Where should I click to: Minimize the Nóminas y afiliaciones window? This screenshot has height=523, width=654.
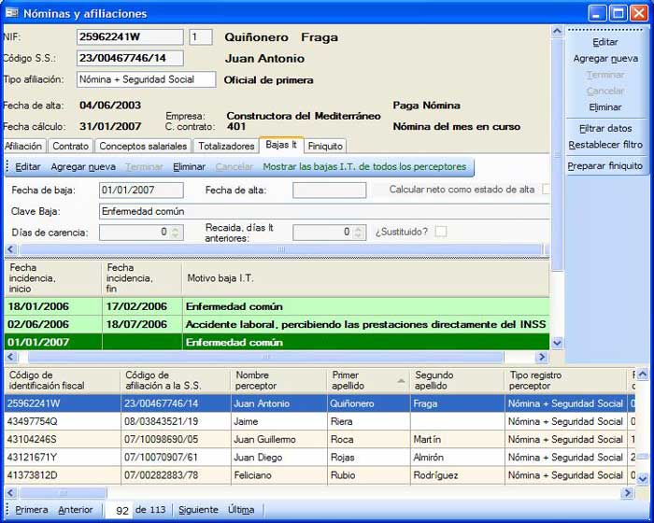pos(597,13)
